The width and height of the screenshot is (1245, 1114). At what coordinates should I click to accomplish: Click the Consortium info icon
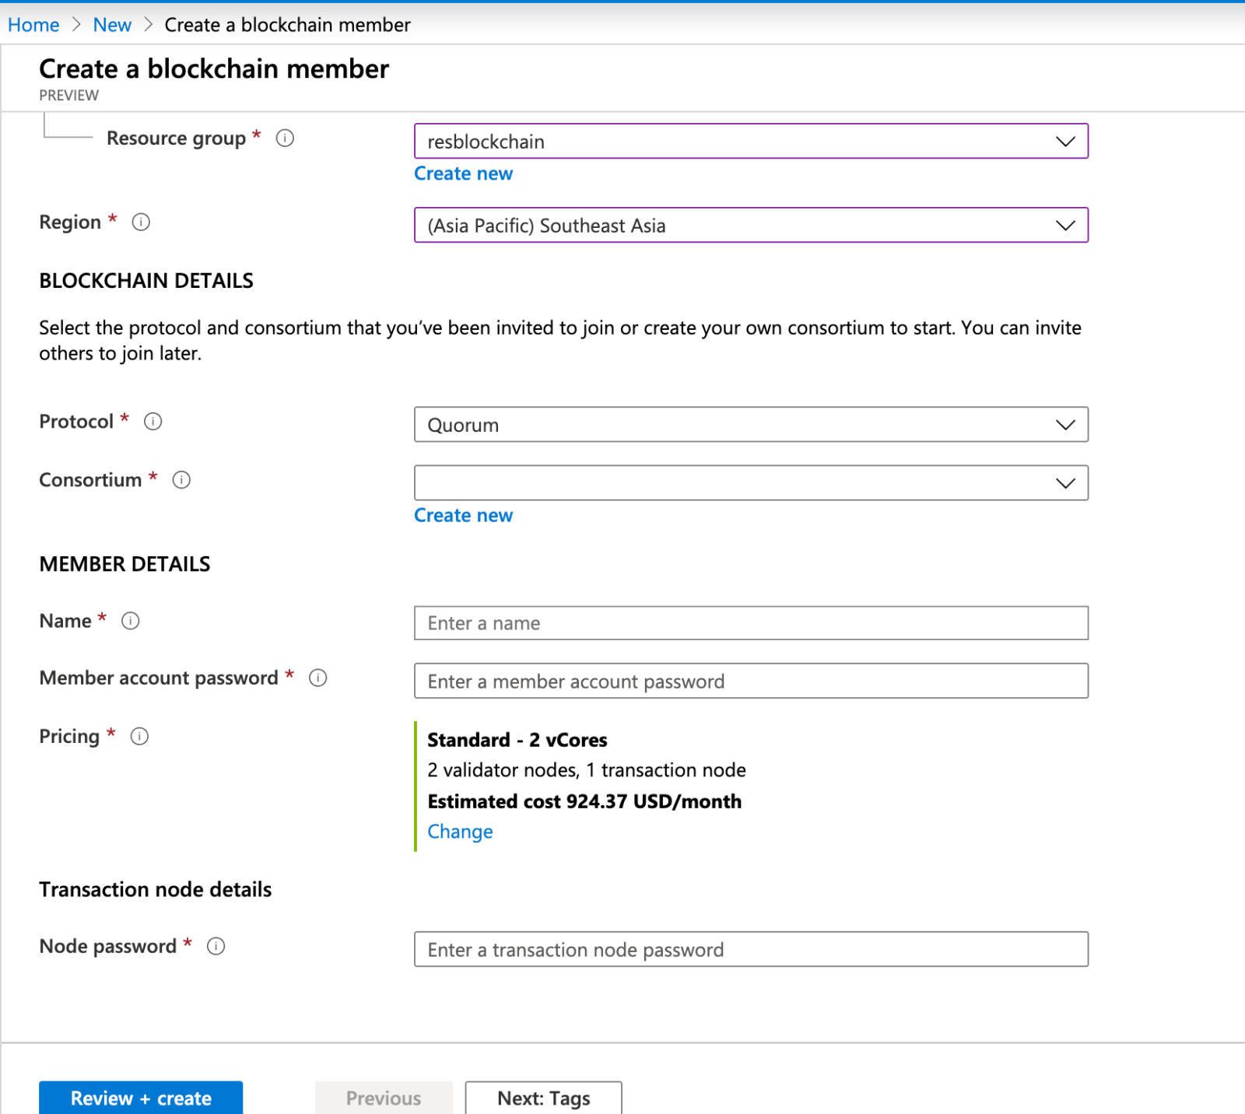pyautogui.click(x=181, y=480)
